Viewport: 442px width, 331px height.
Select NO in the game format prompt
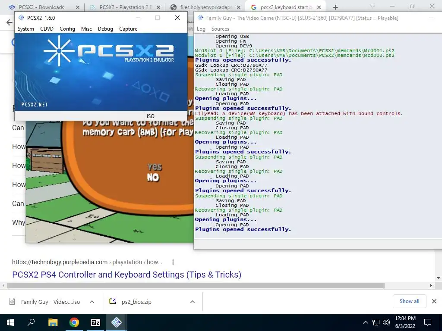(x=153, y=177)
